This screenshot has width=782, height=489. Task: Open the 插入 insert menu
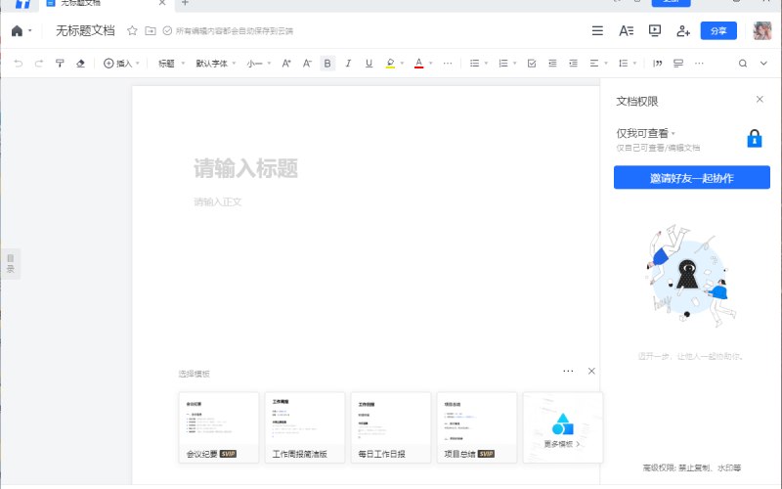[121, 64]
